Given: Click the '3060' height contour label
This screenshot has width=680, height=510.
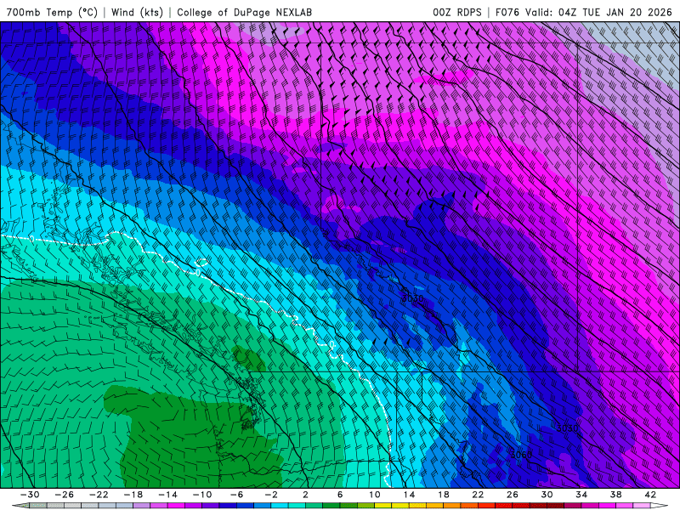Looking at the screenshot, I should pos(521,455).
